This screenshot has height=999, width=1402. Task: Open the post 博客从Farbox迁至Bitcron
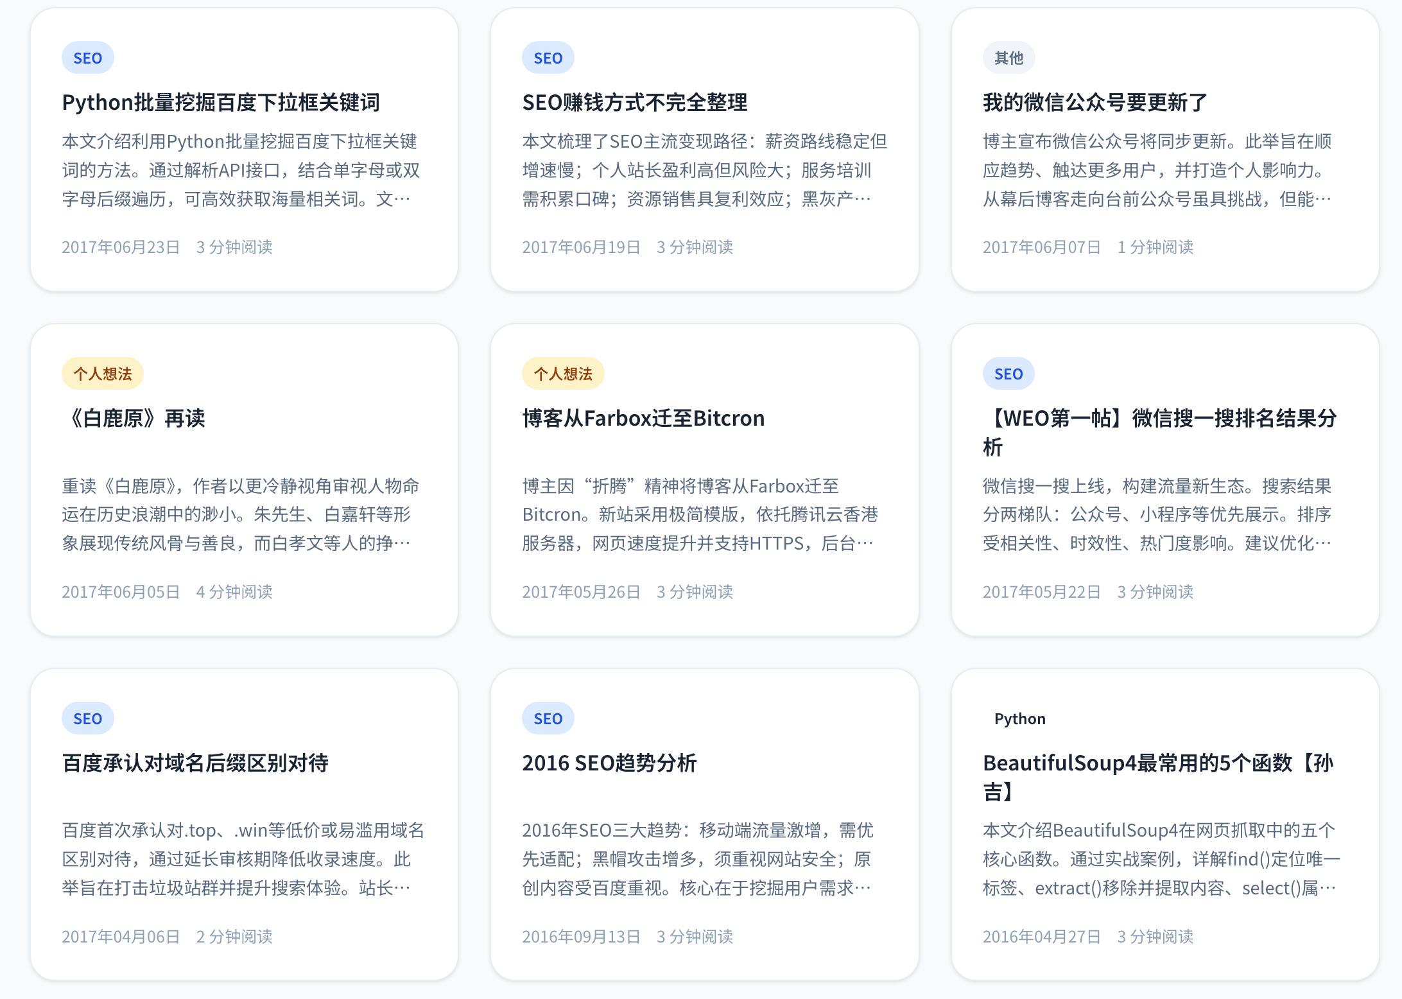[643, 418]
